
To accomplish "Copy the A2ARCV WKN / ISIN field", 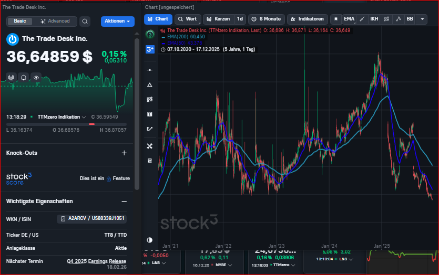I will (x=92, y=219).
